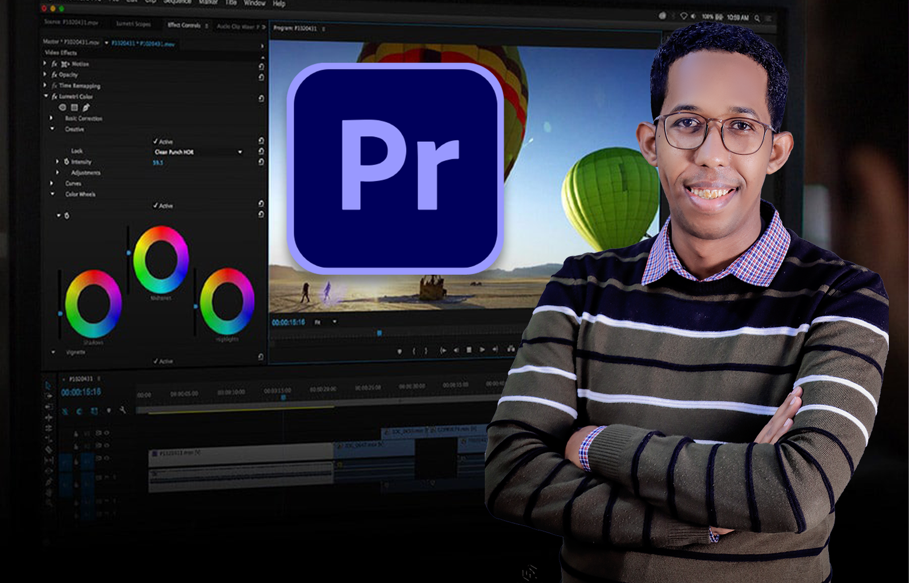Toggle V3 track visibility eye
This screenshot has height=583, width=909.
106,433
